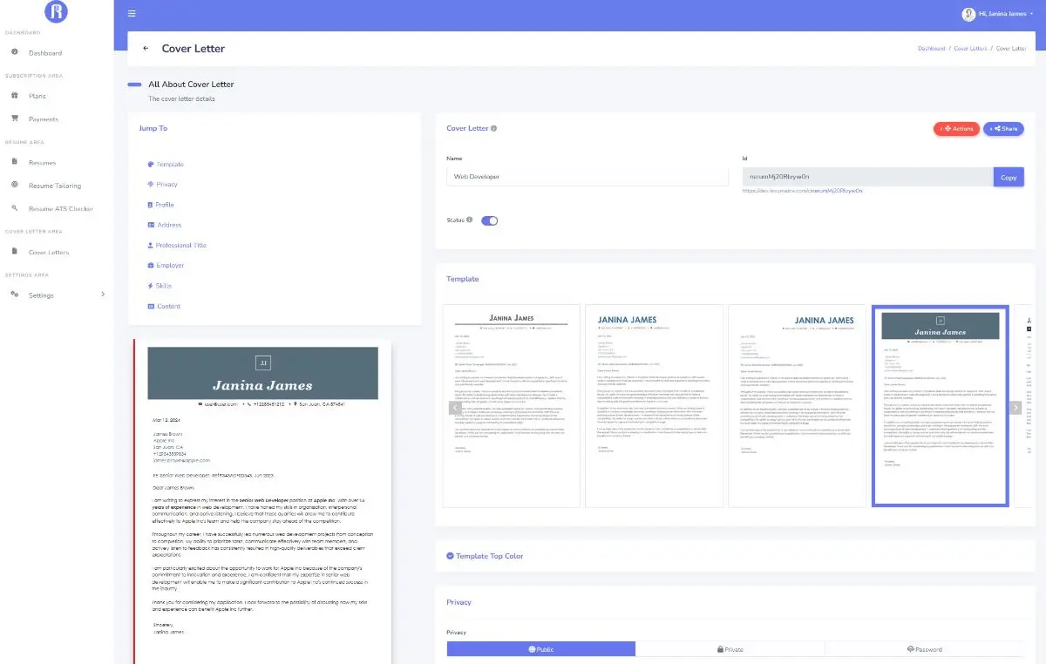Open Payments from the sidebar menu
Image resolution: width=1046 pixels, height=664 pixels.
click(x=44, y=119)
